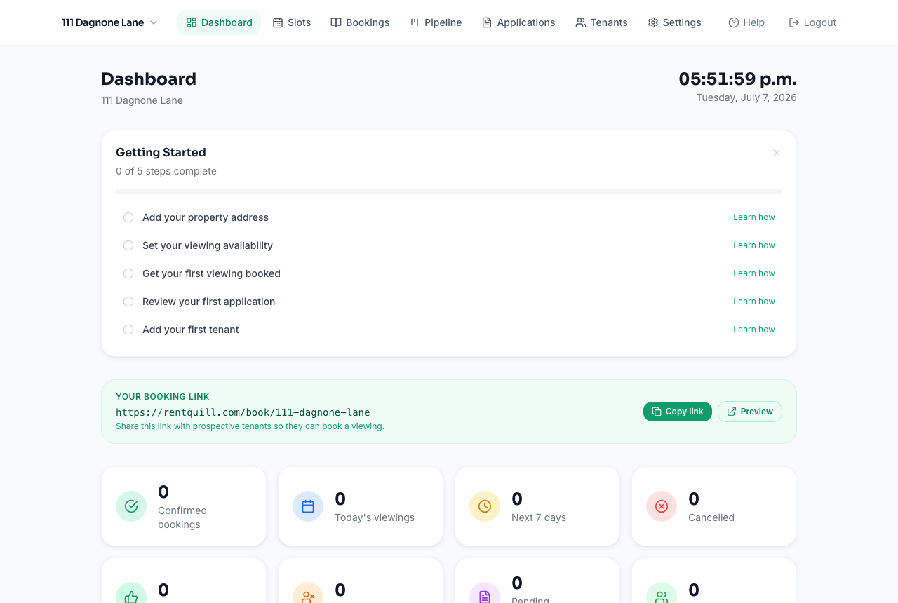Click the 'Share this link with prospective tenants' note

click(250, 426)
